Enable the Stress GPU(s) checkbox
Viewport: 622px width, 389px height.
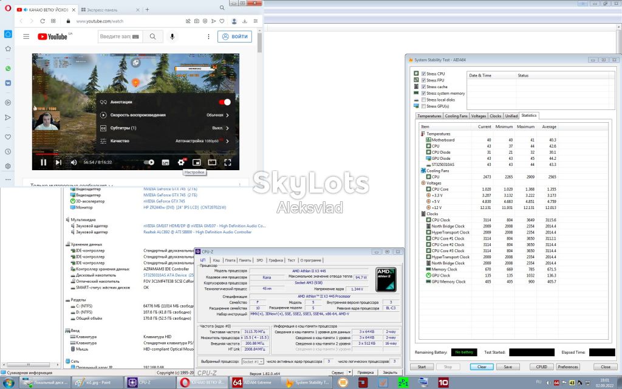[x=423, y=106]
